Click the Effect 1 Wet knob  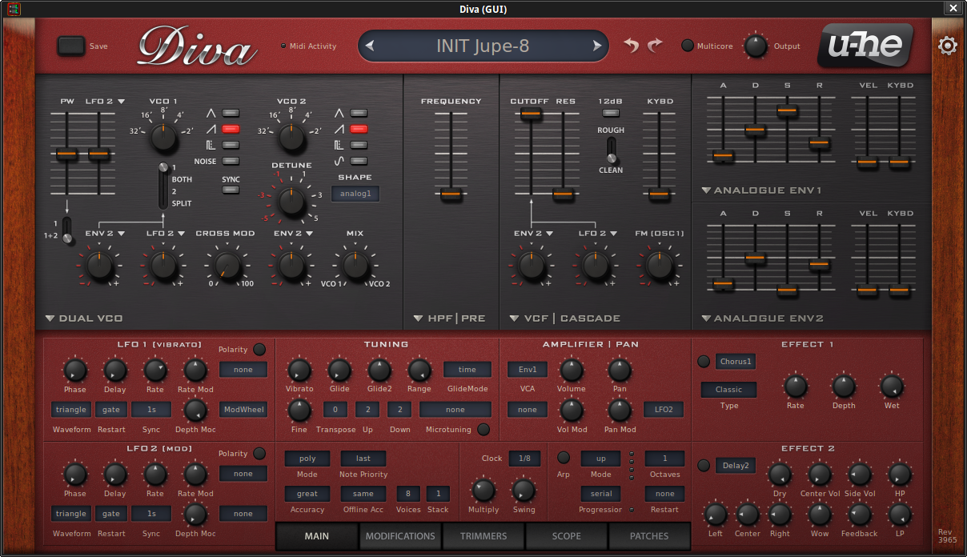pyautogui.click(x=892, y=387)
